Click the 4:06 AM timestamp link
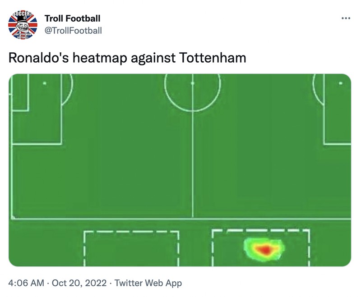This screenshot has height=297, width=361. point(22,284)
